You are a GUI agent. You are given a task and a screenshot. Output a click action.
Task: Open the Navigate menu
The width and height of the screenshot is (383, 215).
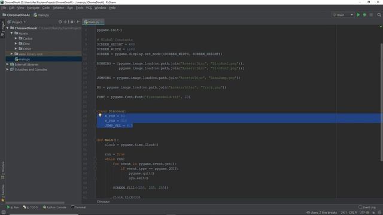33,8
